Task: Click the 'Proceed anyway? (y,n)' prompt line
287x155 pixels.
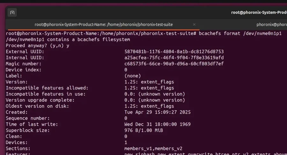Action: pyautogui.click(x=37, y=46)
